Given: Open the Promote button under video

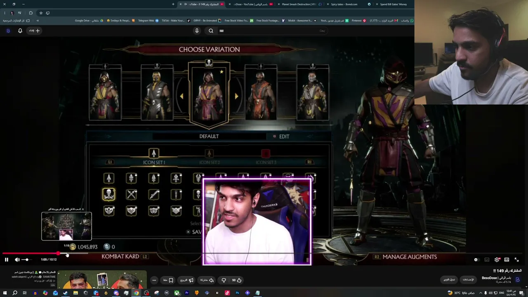Looking at the screenshot, I should pyautogui.click(x=187, y=280).
